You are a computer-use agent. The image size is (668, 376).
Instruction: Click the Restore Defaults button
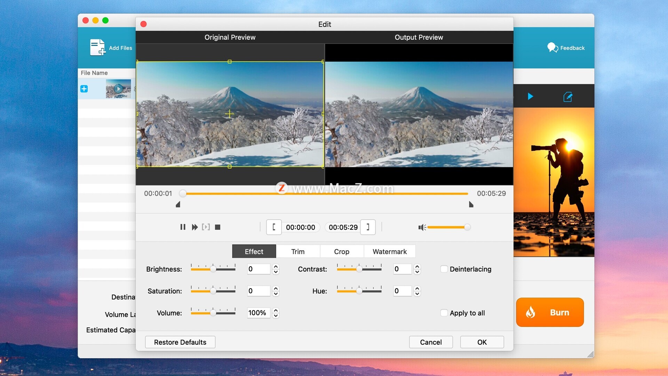tap(180, 342)
